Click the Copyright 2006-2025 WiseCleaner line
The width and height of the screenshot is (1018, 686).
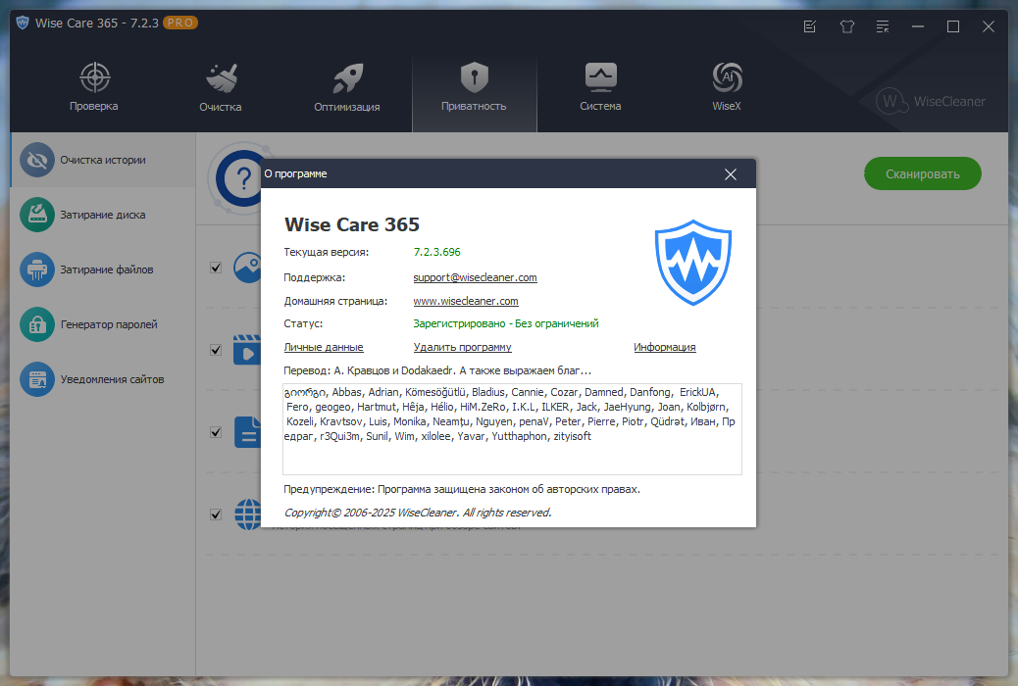click(x=418, y=513)
